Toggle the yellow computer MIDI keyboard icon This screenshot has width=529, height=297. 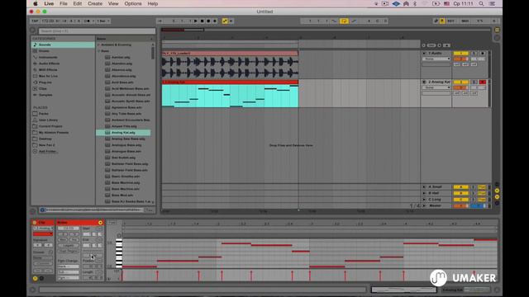[442, 21]
